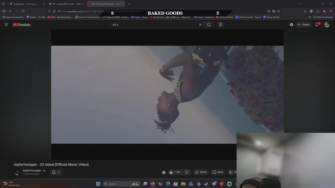Close the GeoGuessr tab
Screen dimensions: 335x188
(x=44, y=4)
